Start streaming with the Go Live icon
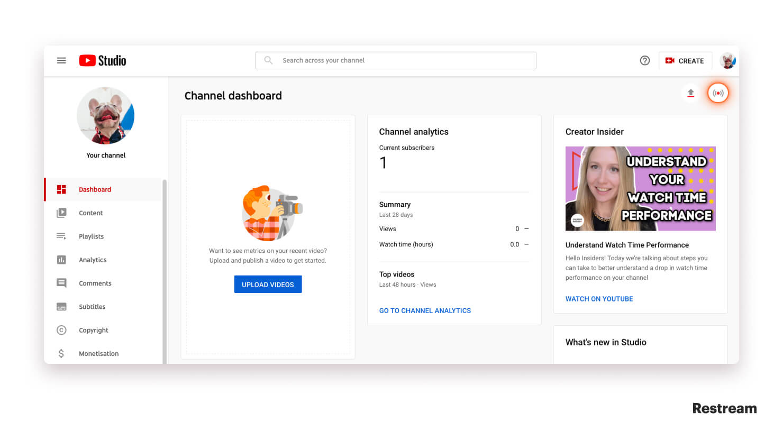 718,93
